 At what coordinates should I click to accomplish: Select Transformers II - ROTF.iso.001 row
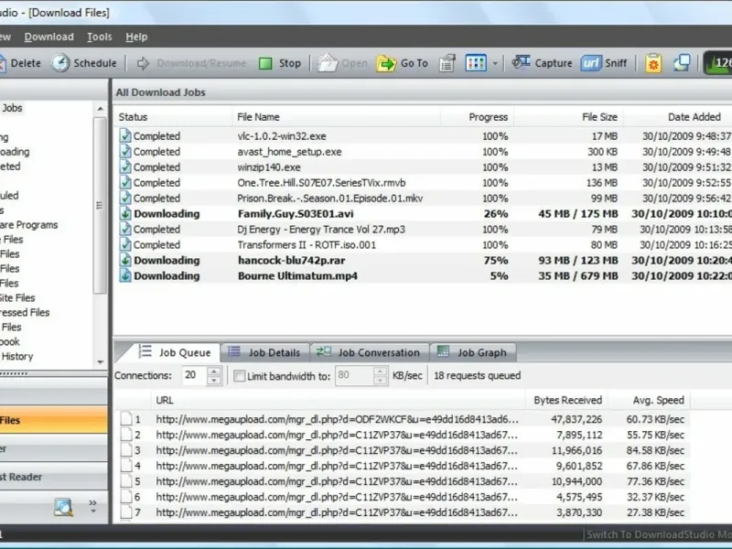click(x=423, y=244)
